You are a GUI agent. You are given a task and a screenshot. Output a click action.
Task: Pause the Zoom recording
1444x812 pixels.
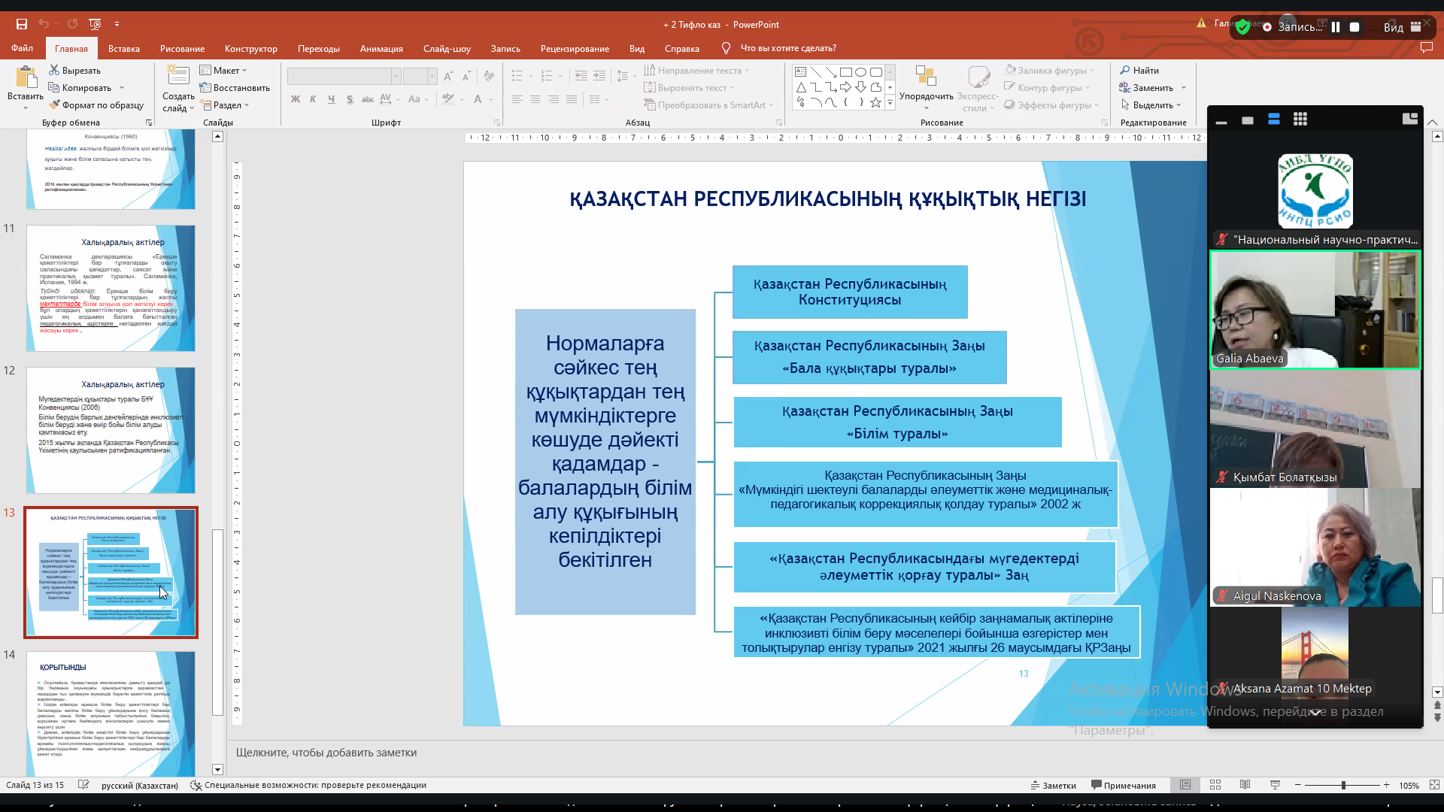click(x=1336, y=27)
